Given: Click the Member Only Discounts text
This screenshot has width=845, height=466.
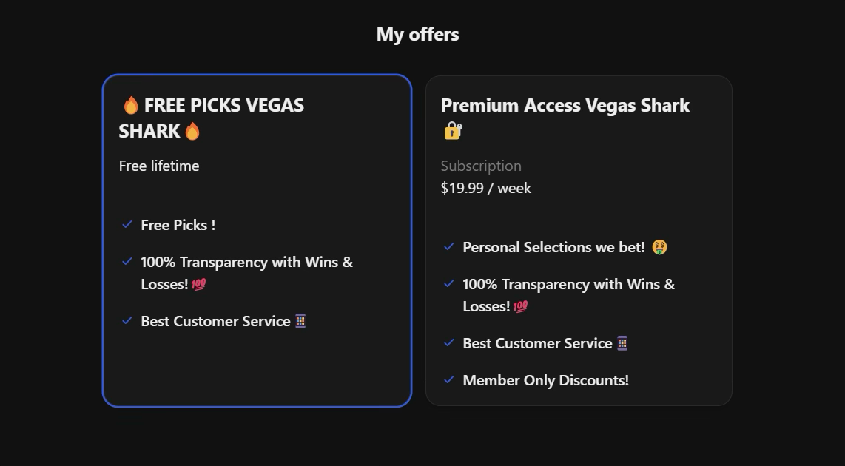Looking at the screenshot, I should click(545, 380).
